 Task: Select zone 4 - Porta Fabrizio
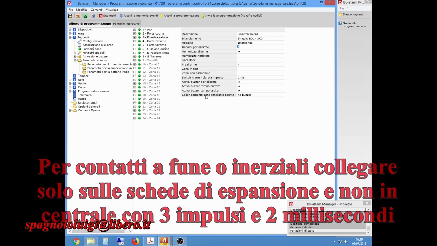point(154,41)
